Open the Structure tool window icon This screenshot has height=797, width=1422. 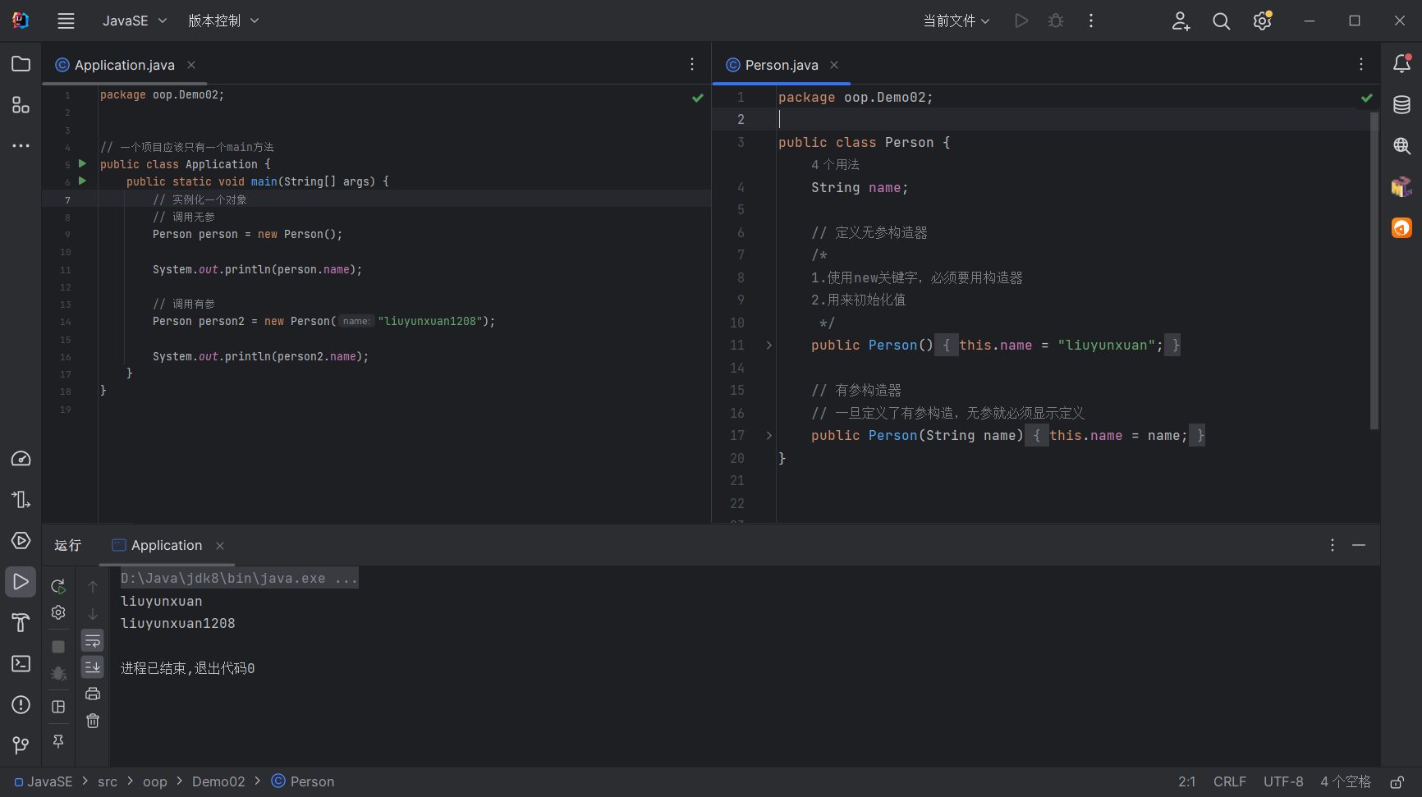(21, 105)
